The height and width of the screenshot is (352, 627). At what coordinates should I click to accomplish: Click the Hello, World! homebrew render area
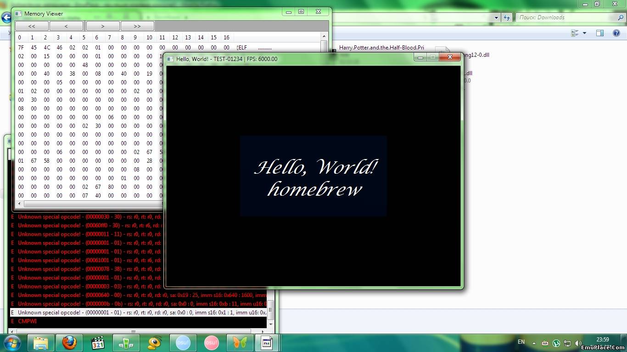click(313, 176)
